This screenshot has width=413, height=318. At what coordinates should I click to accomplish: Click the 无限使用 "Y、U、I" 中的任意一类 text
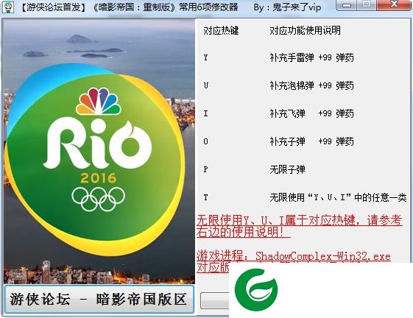[x=338, y=197]
